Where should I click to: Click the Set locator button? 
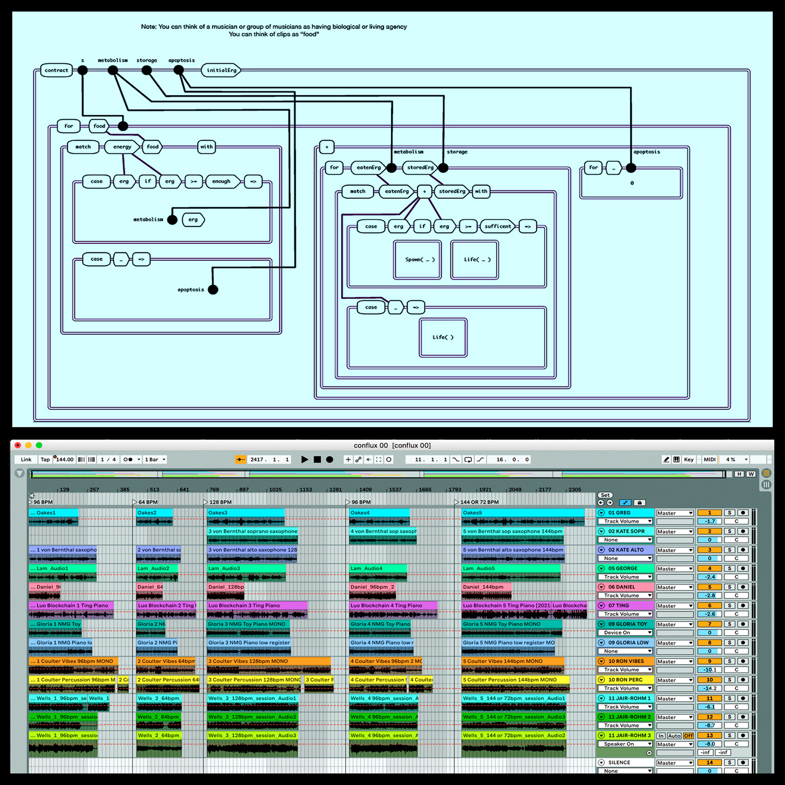(605, 495)
